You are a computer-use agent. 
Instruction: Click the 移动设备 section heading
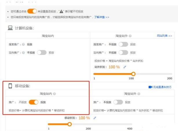click(x=23, y=86)
